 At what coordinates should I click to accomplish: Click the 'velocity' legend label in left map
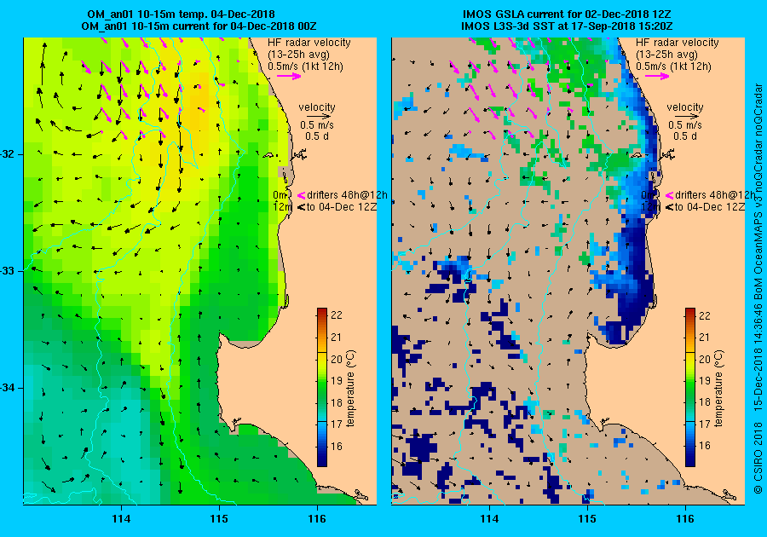point(317,107)
